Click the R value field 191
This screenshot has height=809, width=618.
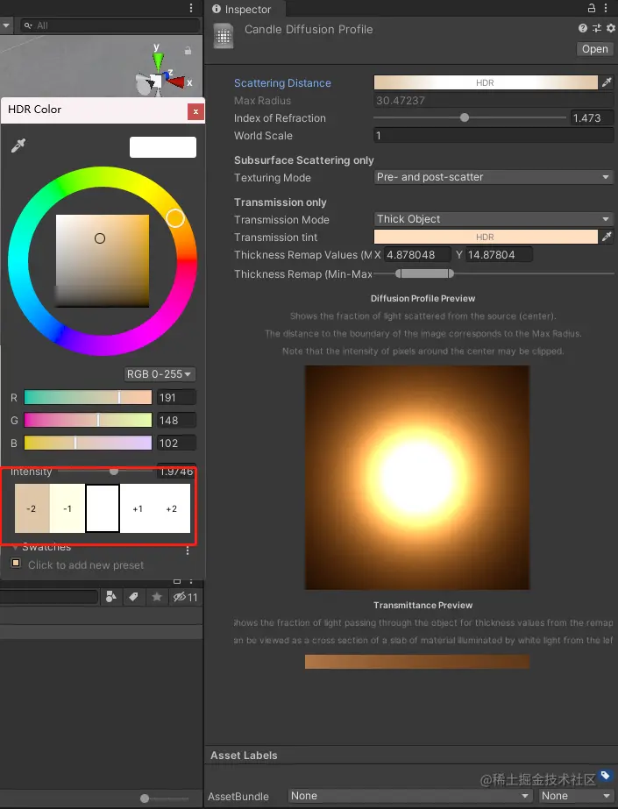point(176,397)
